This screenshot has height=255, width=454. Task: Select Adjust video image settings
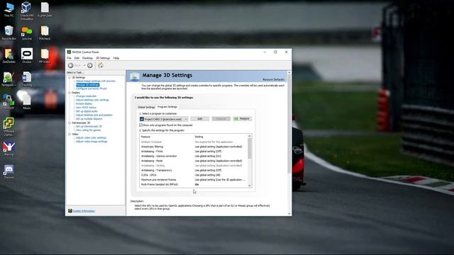92,142
